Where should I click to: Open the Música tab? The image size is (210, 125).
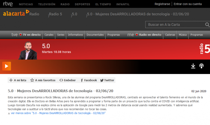tap(183, 35)
